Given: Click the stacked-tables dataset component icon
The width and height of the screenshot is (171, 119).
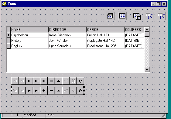Looking at the screenshot, I should (110, 16).
